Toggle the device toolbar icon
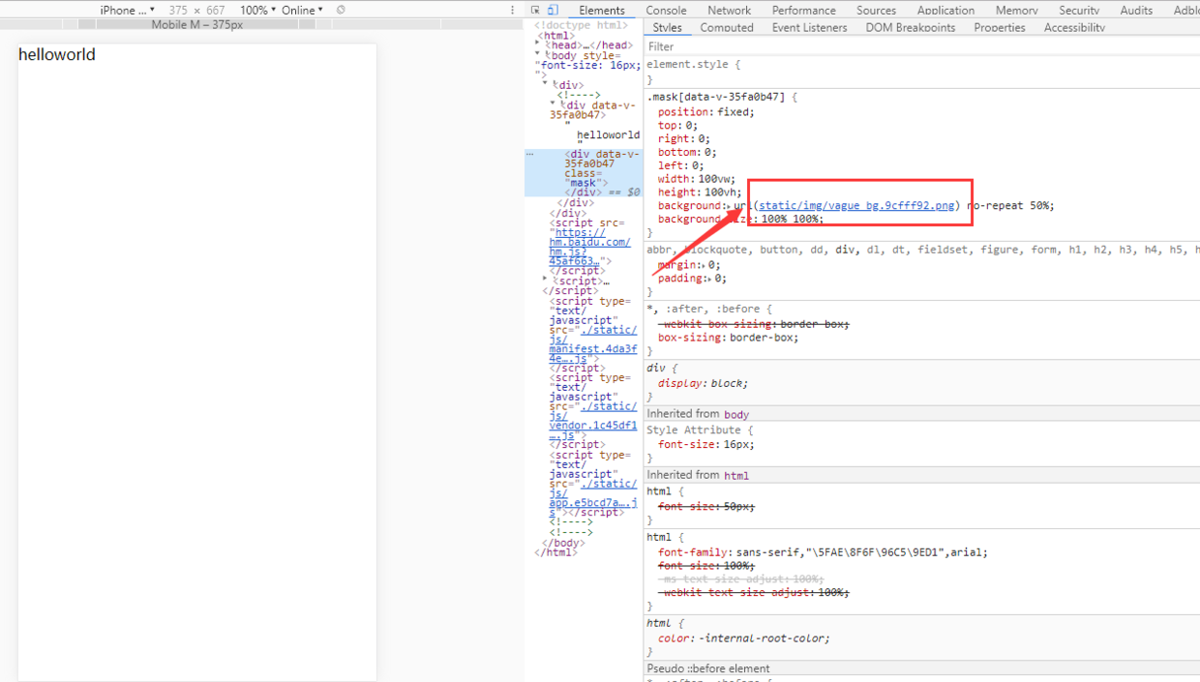Image resolution: width=1200 pixels, height=682 pixels. click(553, 10)
